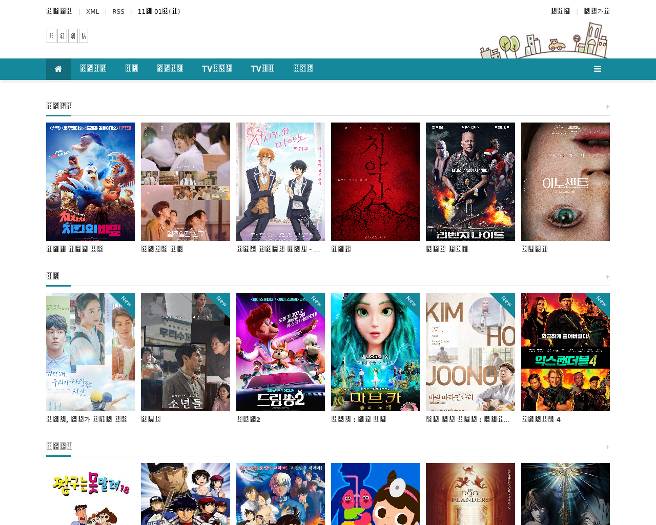
Task: Open the XML link in the top bar
Action: pyautogui.click(x=93, y=11)
